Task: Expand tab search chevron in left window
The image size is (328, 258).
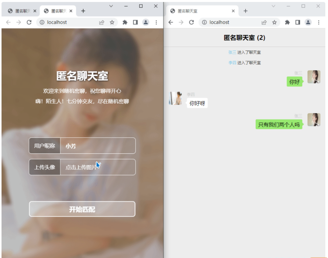Action: (111, 6)
